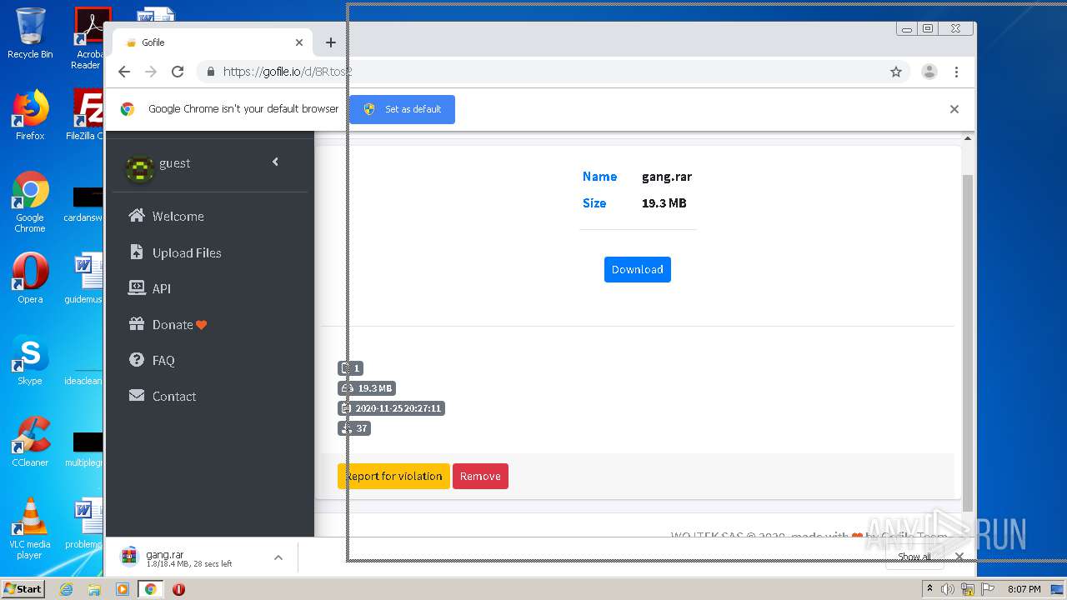Close the downloads bar
The image size is (1067, 600).
point(959,557)
